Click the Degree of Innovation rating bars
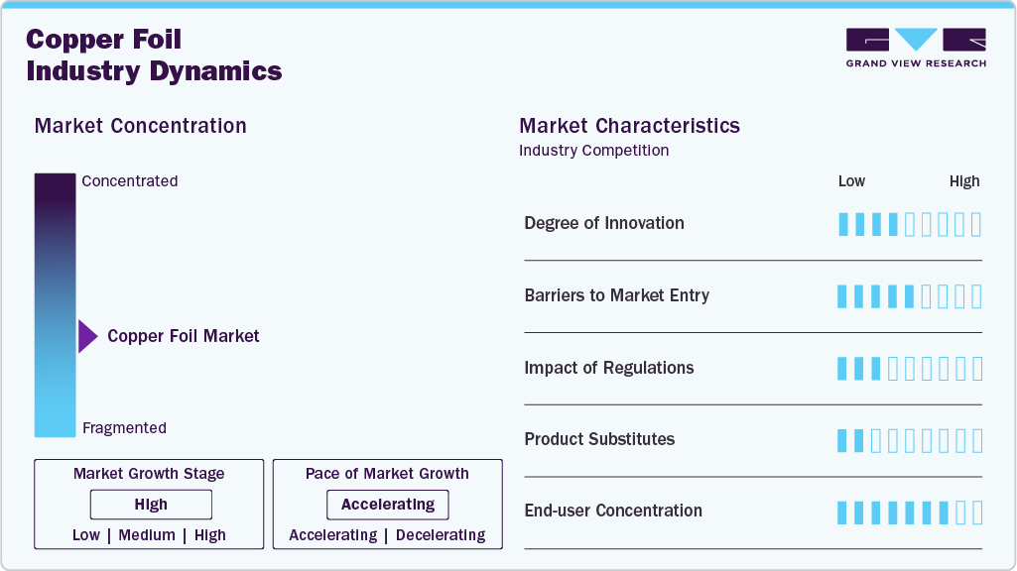The image size is (1017, 571). [909, 224]
